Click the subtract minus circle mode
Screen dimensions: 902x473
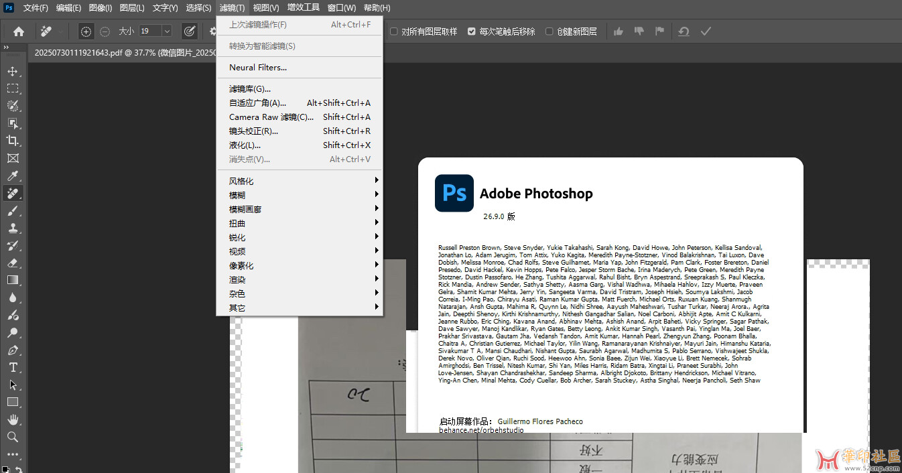[105, 31]
